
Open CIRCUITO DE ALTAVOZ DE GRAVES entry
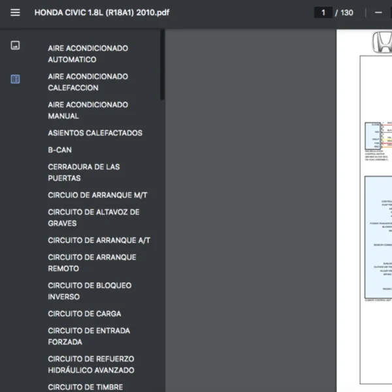93,218
